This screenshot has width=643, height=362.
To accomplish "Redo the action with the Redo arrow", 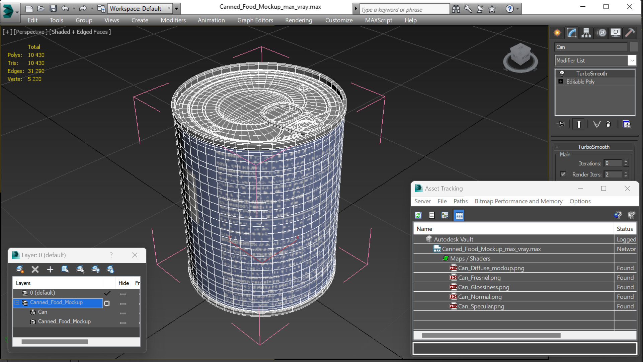I will pos(83,8).
